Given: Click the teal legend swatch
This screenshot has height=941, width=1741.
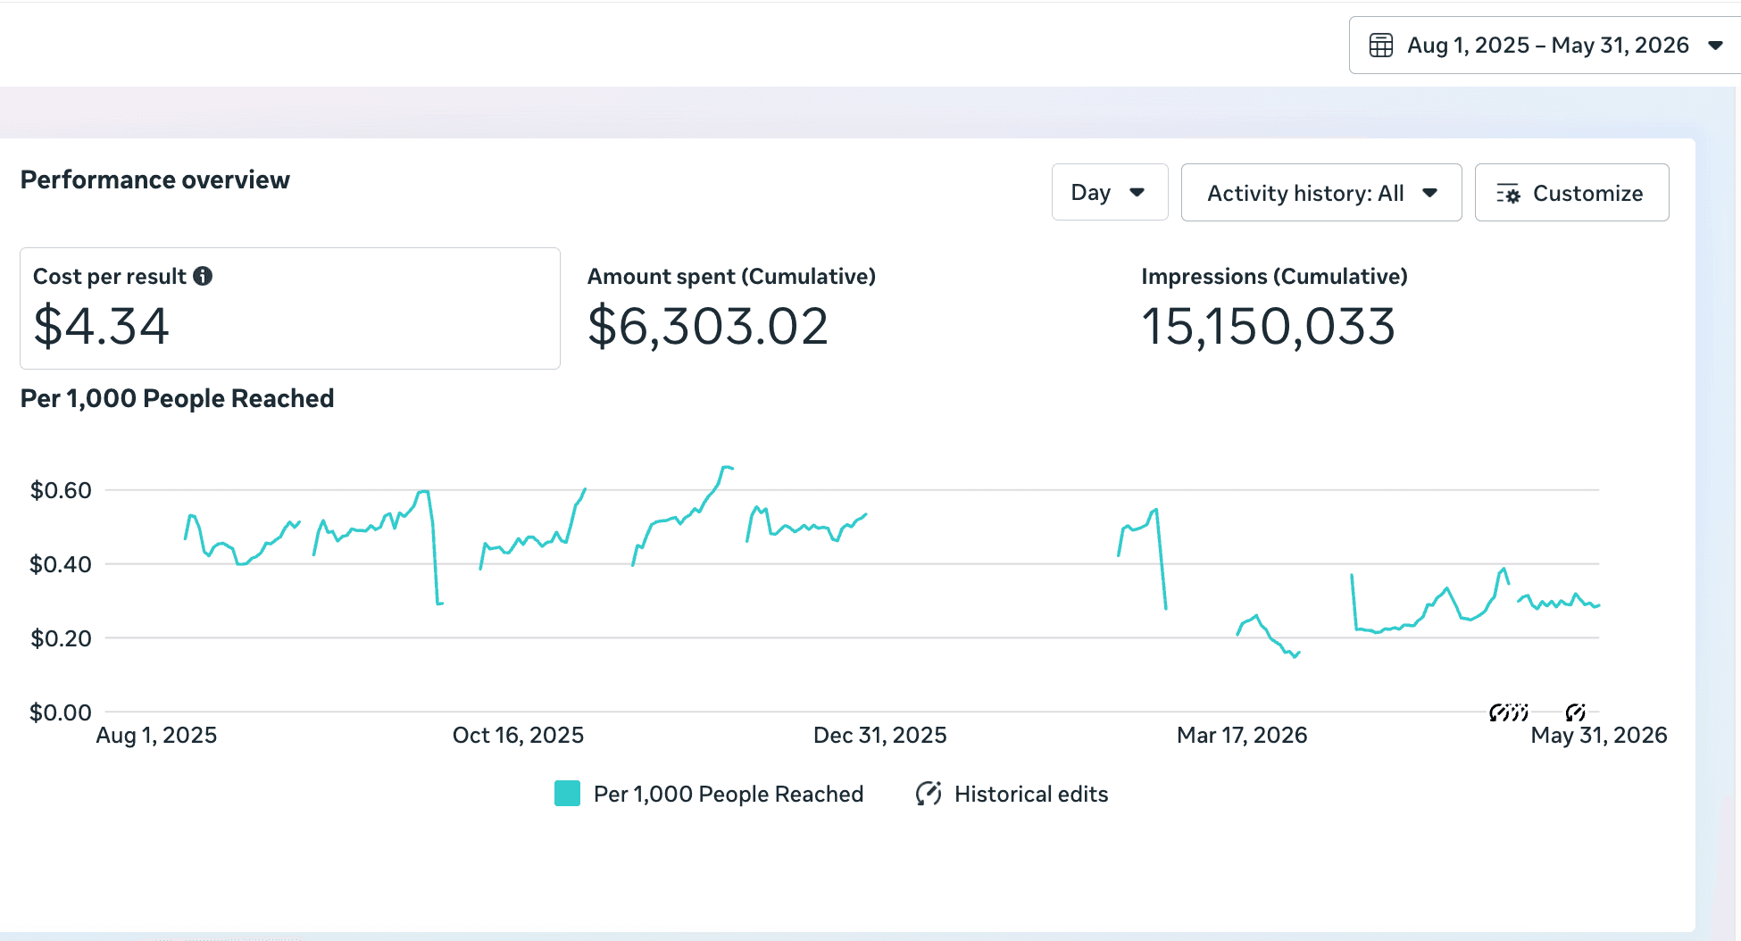Looking at the screenshot, I should [x=567, y=794].
